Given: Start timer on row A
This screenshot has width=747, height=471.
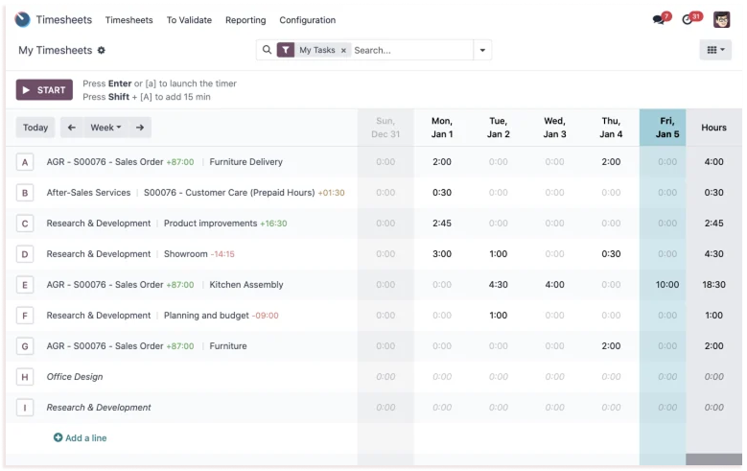Looking at the screenshot, I should point(25,162).
